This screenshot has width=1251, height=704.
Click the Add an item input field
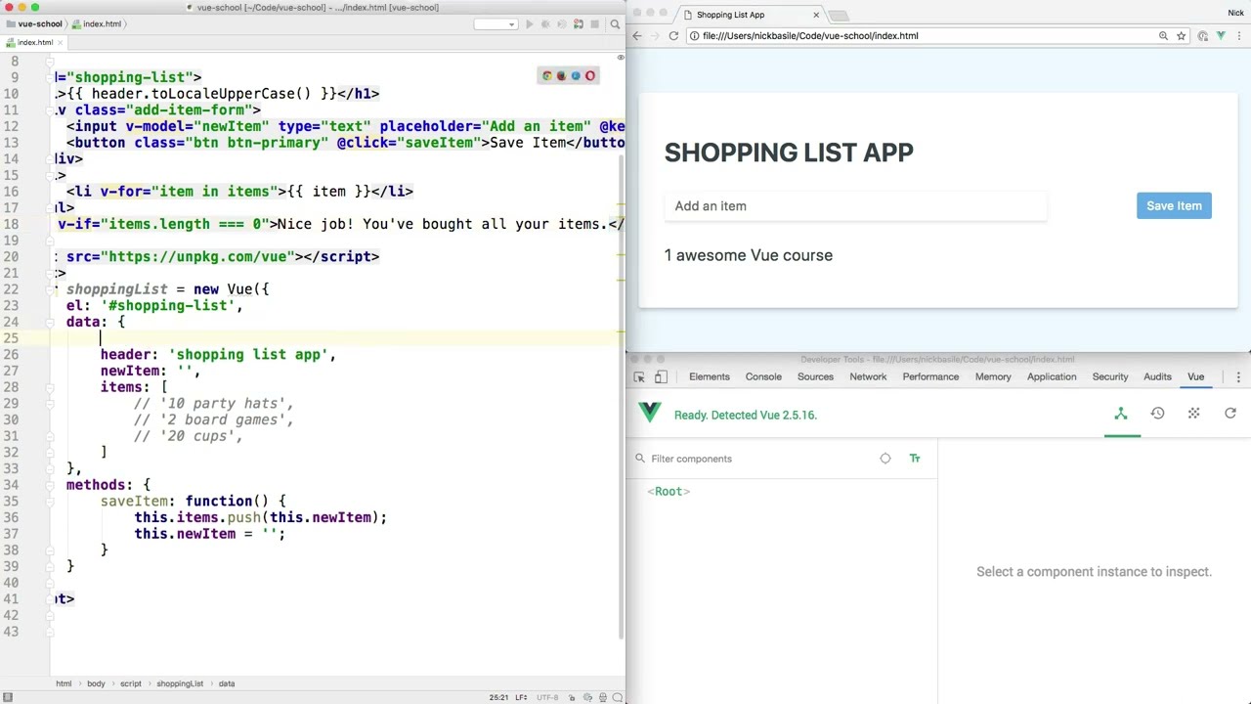coord(855,206)
